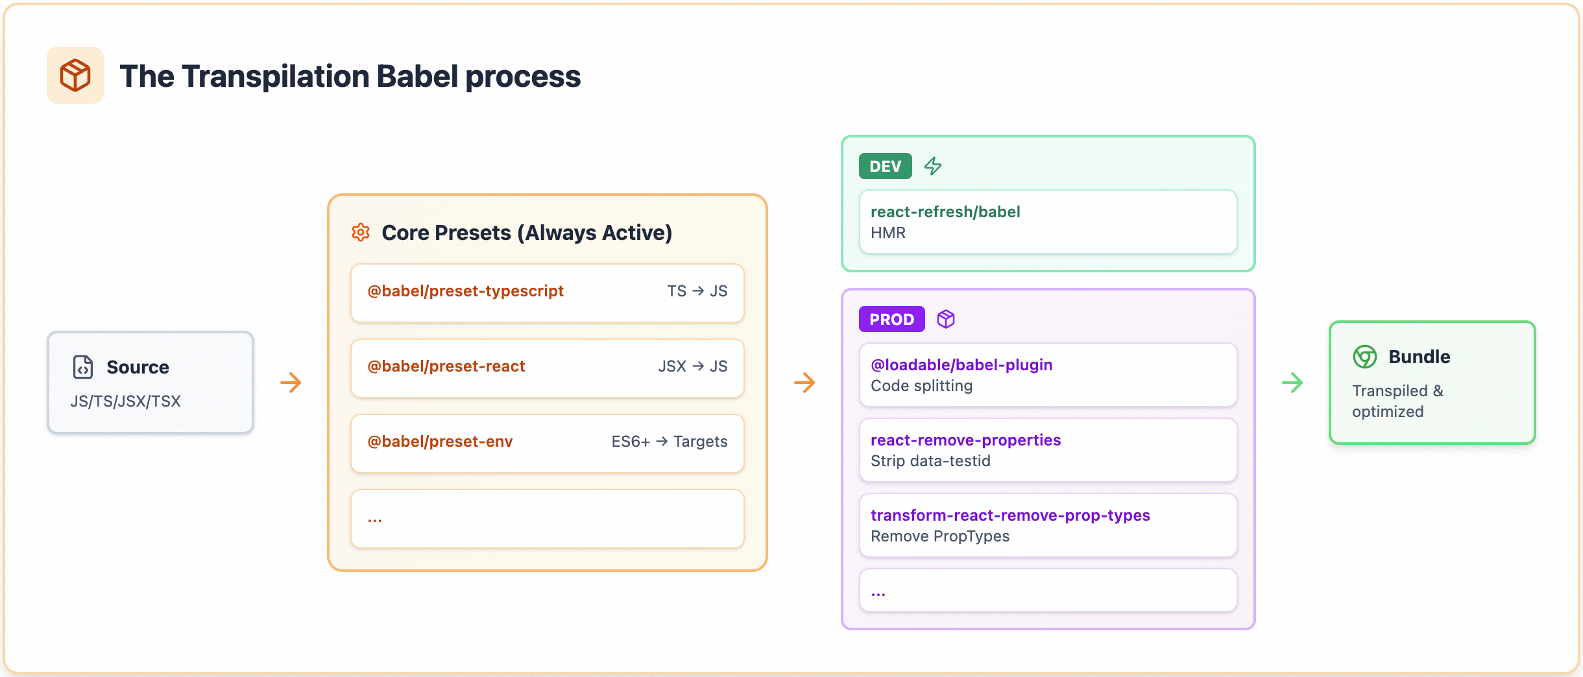
Task: Click the orange arrow after the Source box
Action: [291, 383]
